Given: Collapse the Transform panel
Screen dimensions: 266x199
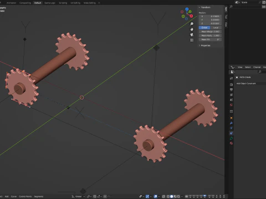Looking at the screenshot, I should click(199, 7).
